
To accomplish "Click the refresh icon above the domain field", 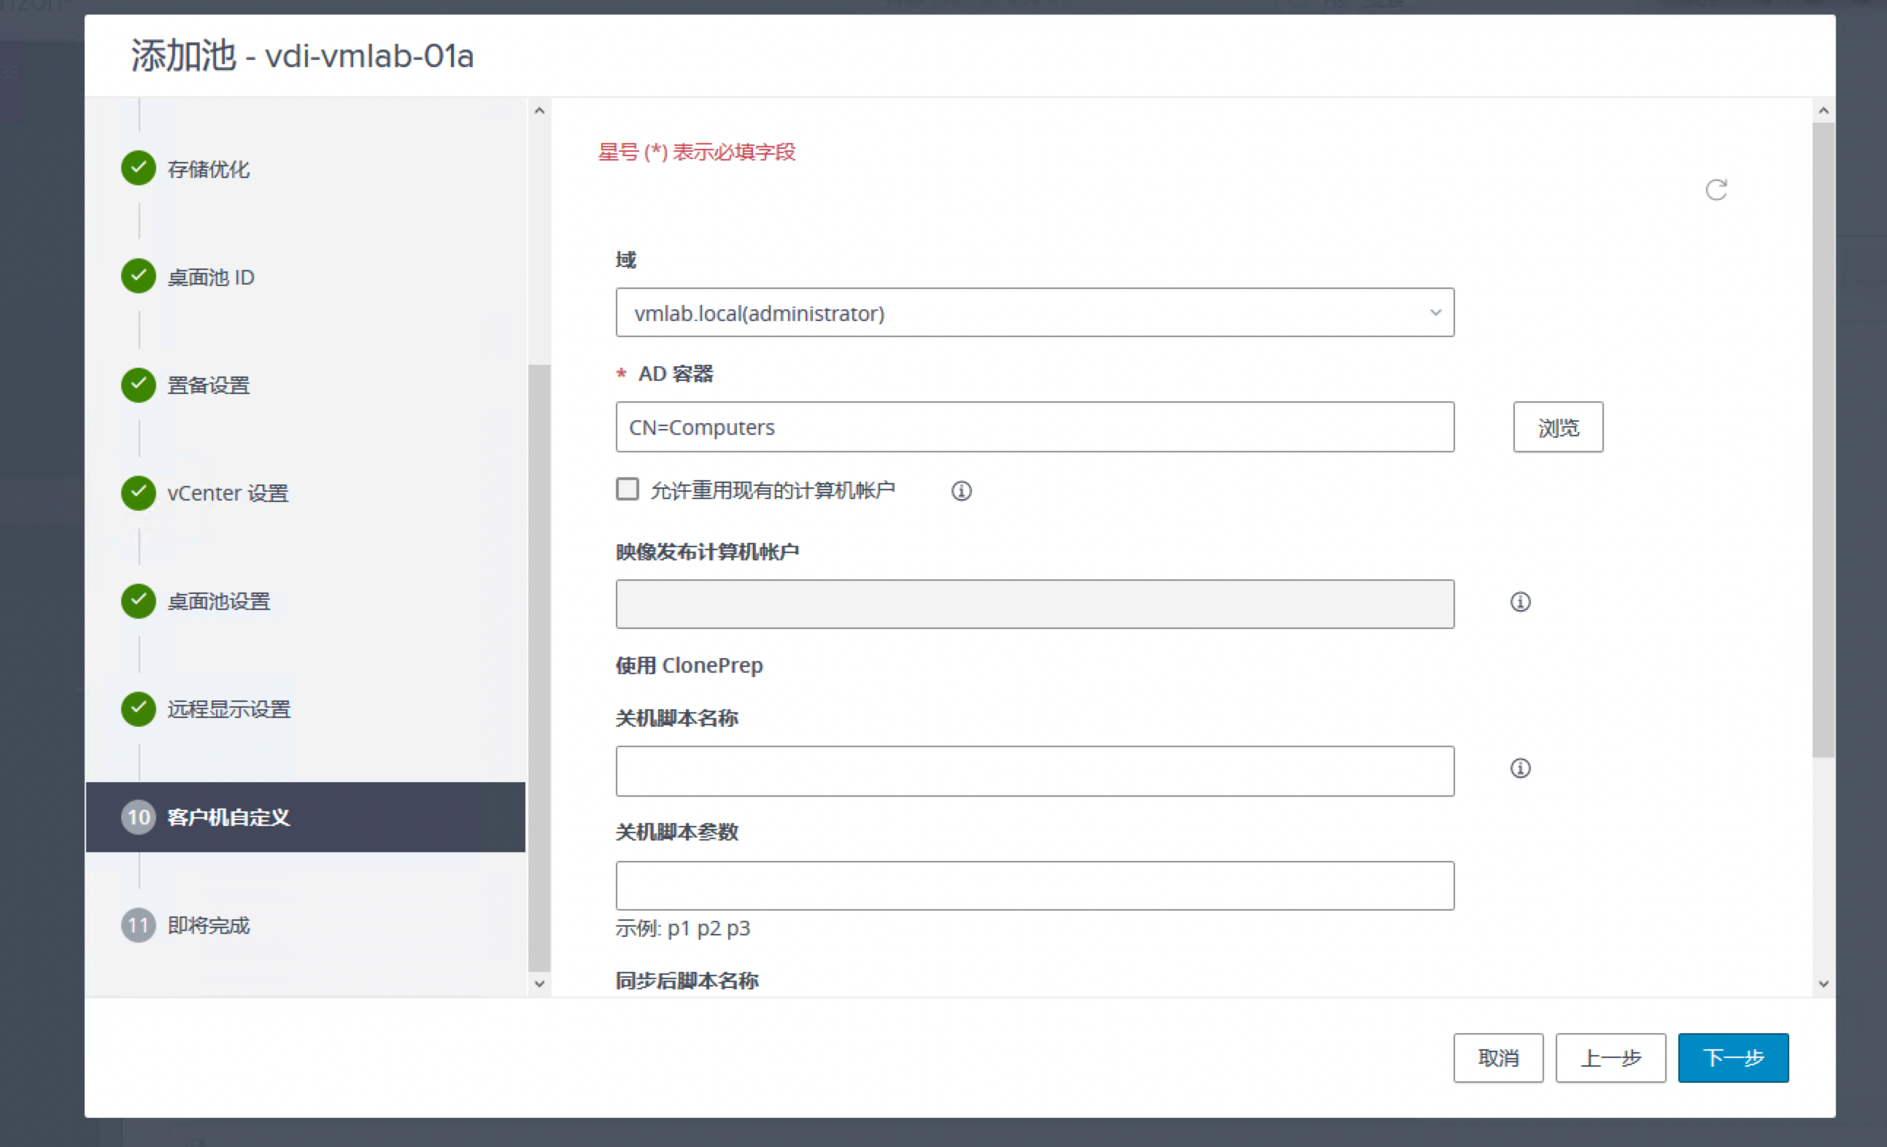I will point(1716,189).
